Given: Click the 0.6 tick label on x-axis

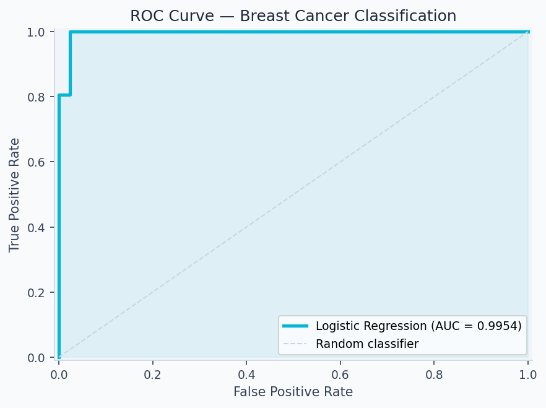Looking at the screenshot, I should (x=340, y=374).
